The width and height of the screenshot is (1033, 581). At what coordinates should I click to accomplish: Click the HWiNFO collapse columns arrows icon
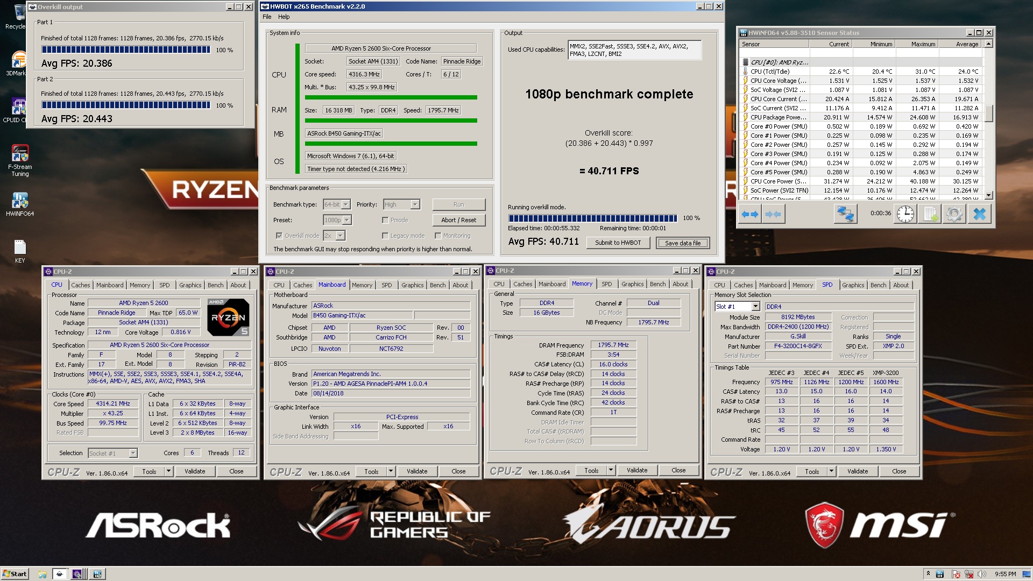click(773, 214)
